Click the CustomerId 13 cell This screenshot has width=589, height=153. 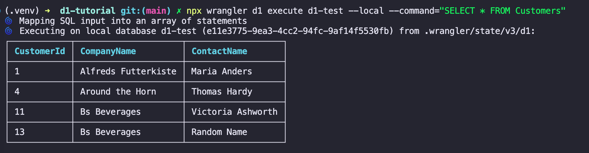click(x=20, y=132)
